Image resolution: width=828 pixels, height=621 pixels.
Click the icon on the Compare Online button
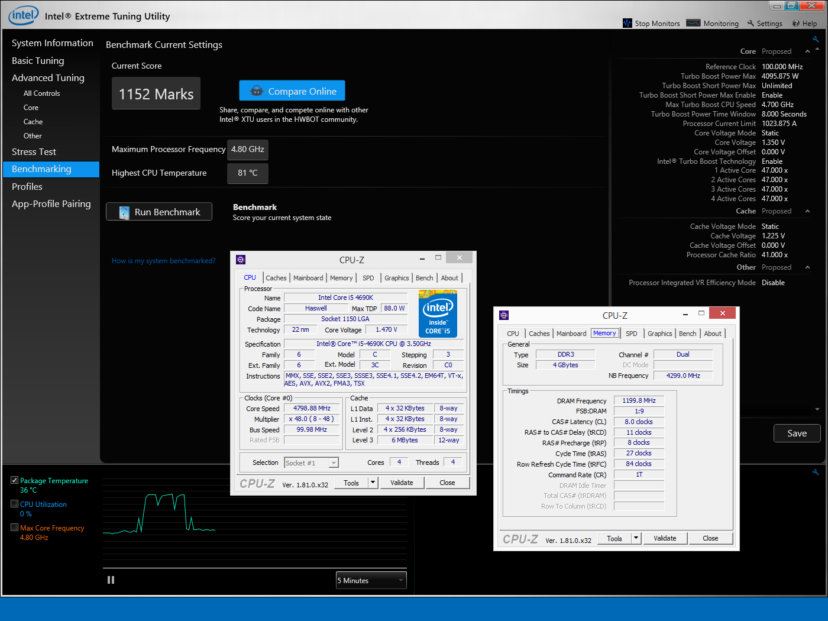(x=257, y=91)
